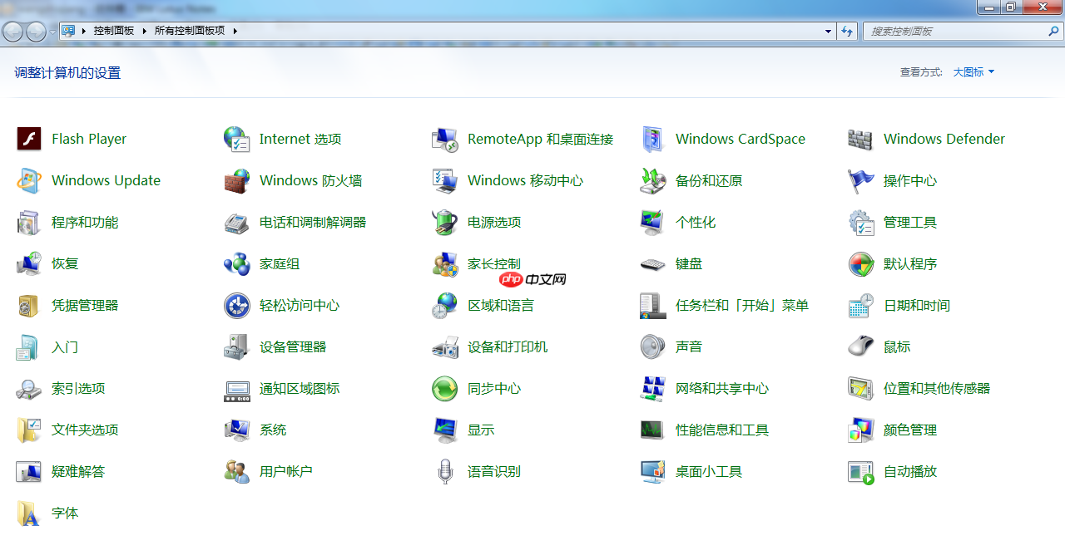Image resolution: width=1065 pixels, height=560 pixels.
Task: Open the Windows CardSpace icon
Action: pyautogui.click(x=653, y=139)
